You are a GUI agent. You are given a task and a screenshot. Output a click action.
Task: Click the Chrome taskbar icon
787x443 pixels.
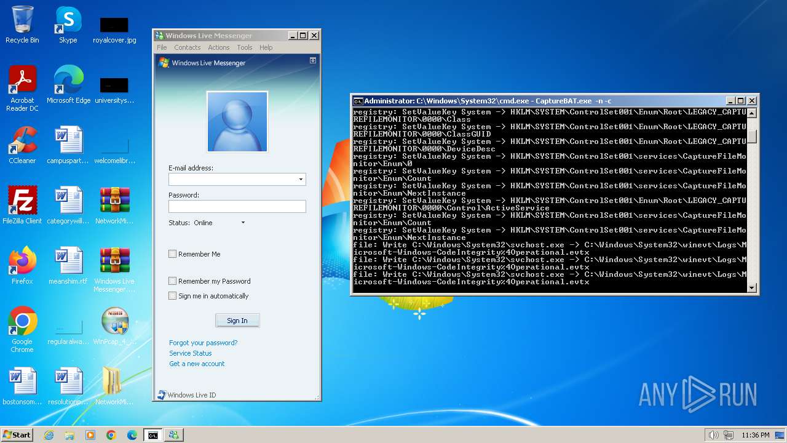pos(111,435)
